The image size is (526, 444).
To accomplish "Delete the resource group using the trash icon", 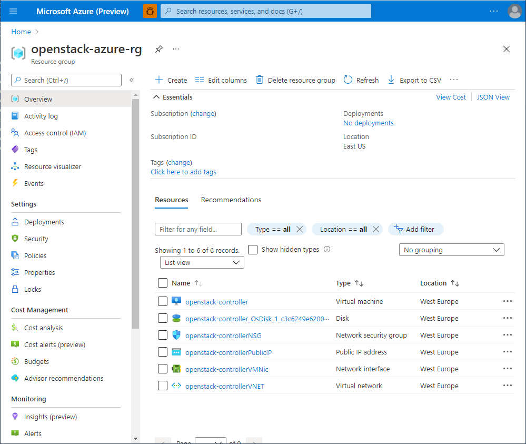I will click(x=296, y=80).
